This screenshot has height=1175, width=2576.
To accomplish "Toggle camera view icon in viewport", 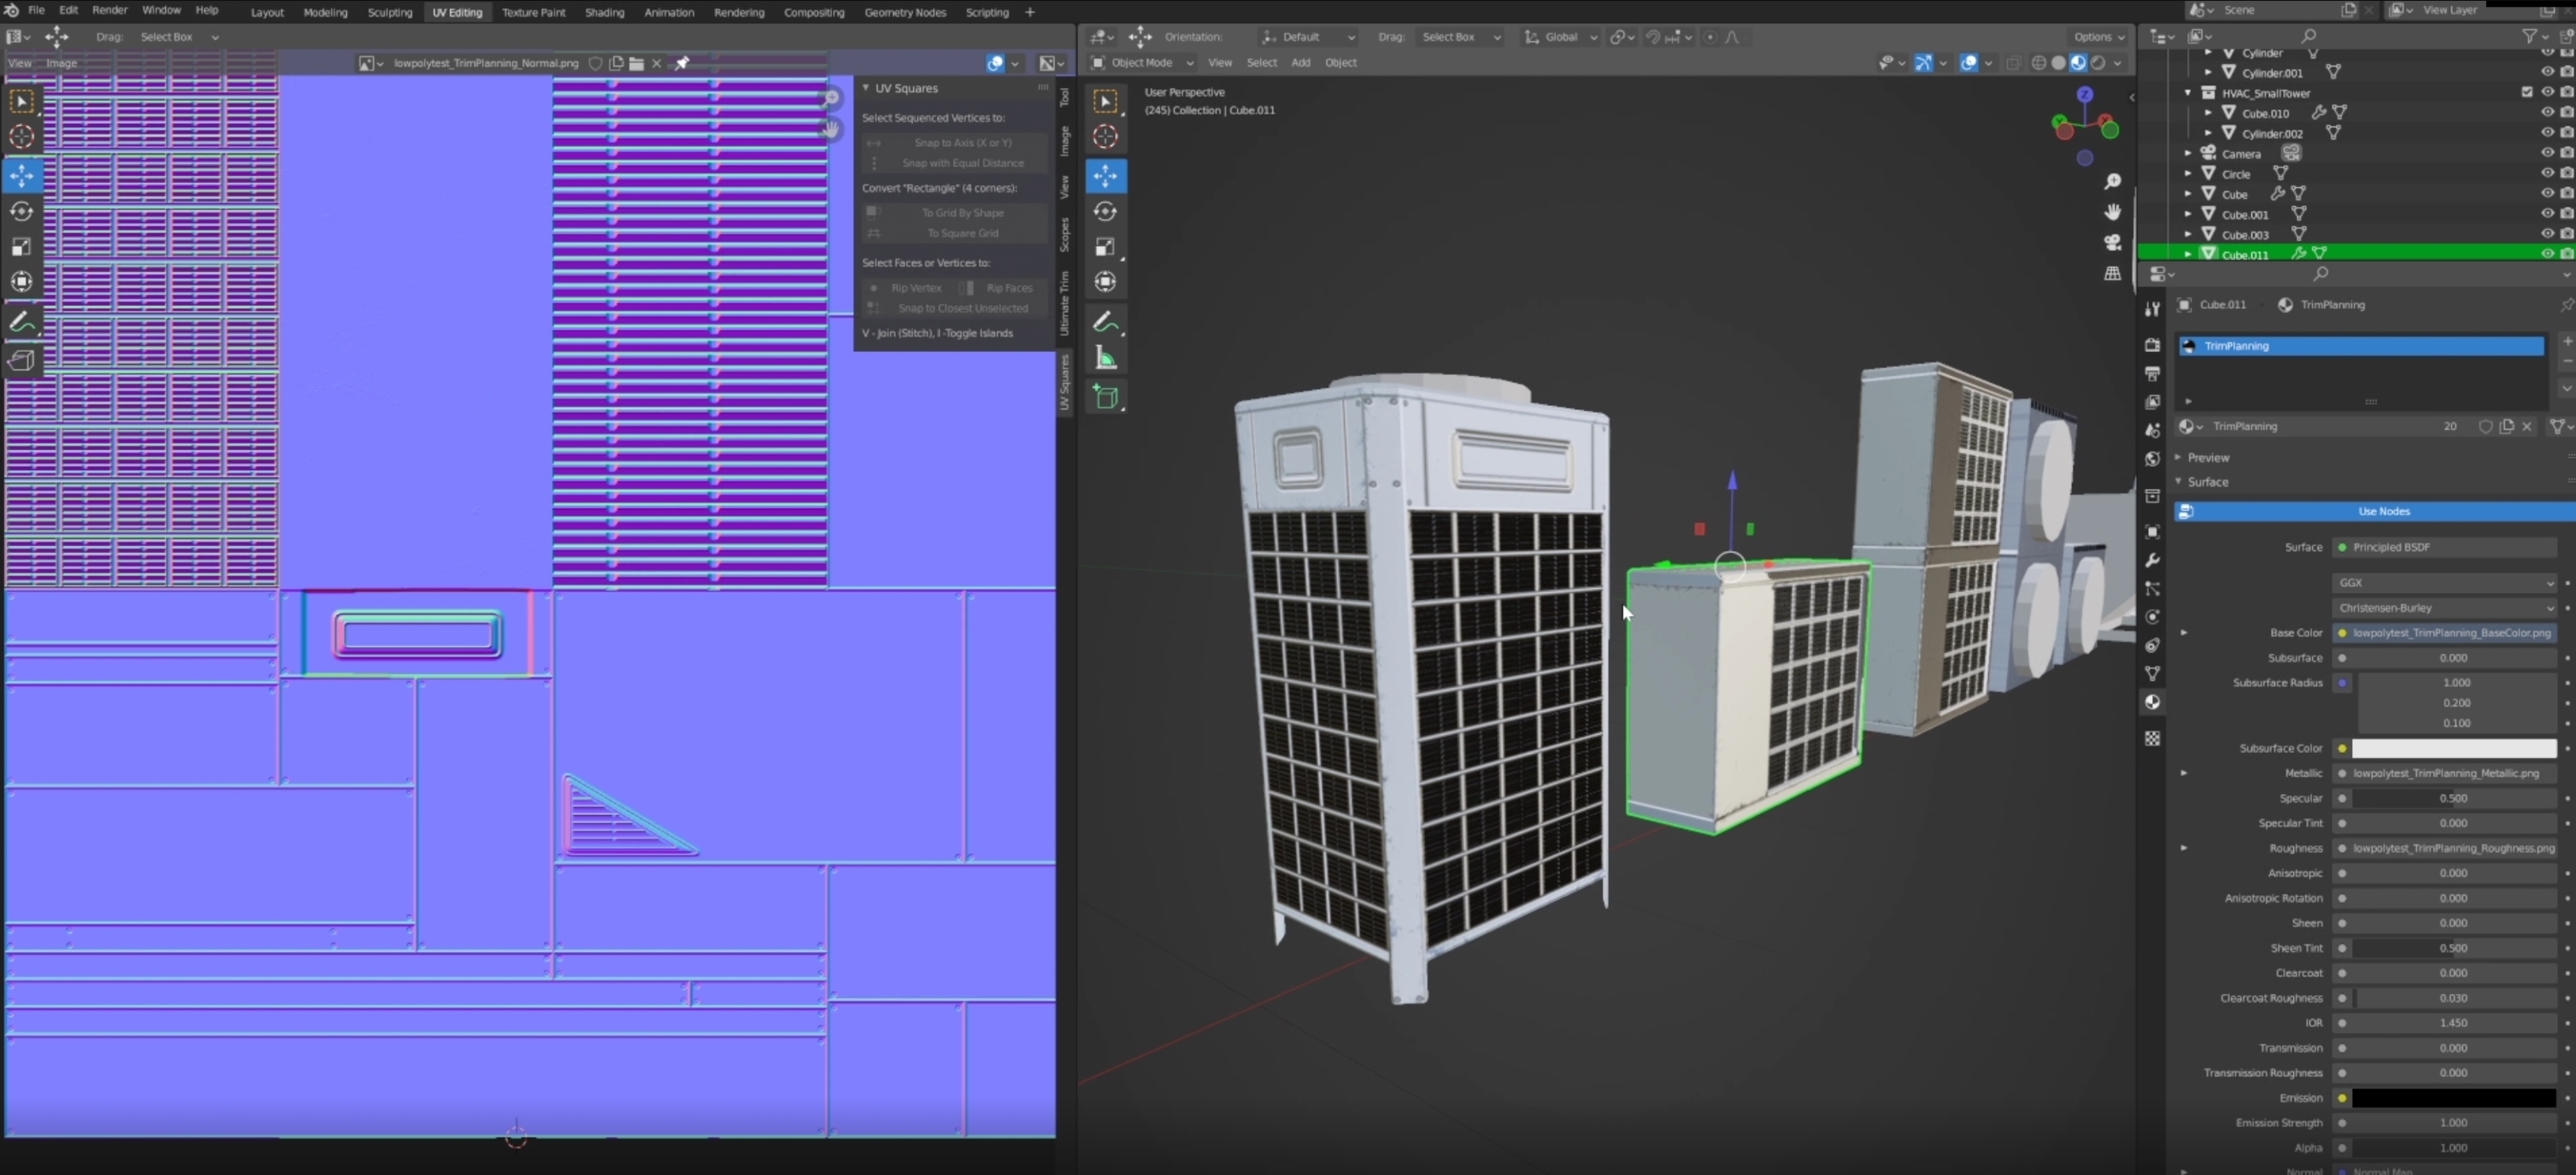I will point(2112,242).
